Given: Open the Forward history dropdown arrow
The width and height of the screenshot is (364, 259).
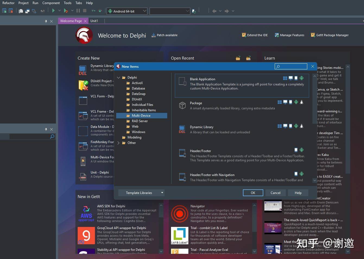Looking at the screenshot, I should point(233,11).
